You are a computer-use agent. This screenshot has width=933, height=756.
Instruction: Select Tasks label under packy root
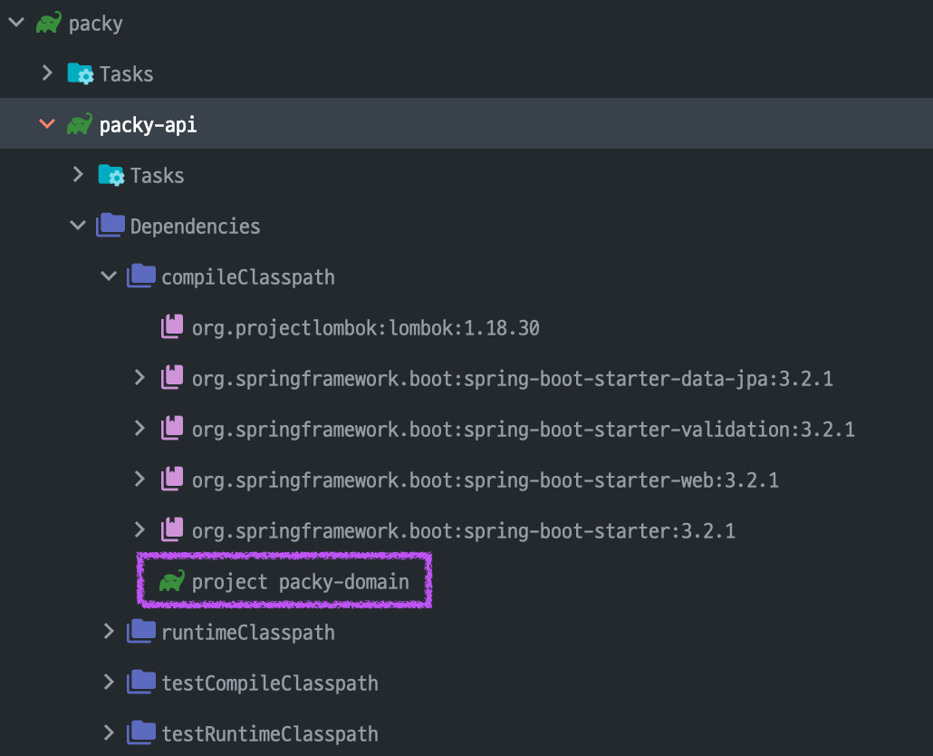[x=126, y=74]
